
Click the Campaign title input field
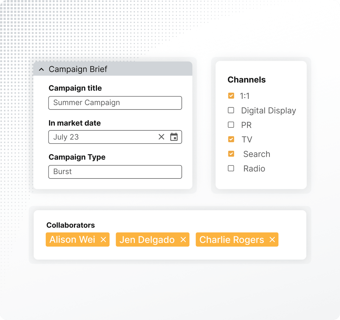(115, 103)
